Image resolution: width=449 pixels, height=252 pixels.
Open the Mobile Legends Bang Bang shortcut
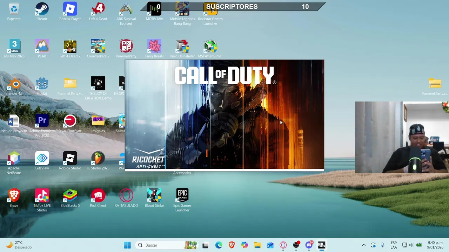tap(182, 14)
